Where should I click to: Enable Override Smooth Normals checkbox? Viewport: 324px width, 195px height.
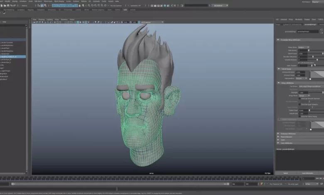[299, 98]
